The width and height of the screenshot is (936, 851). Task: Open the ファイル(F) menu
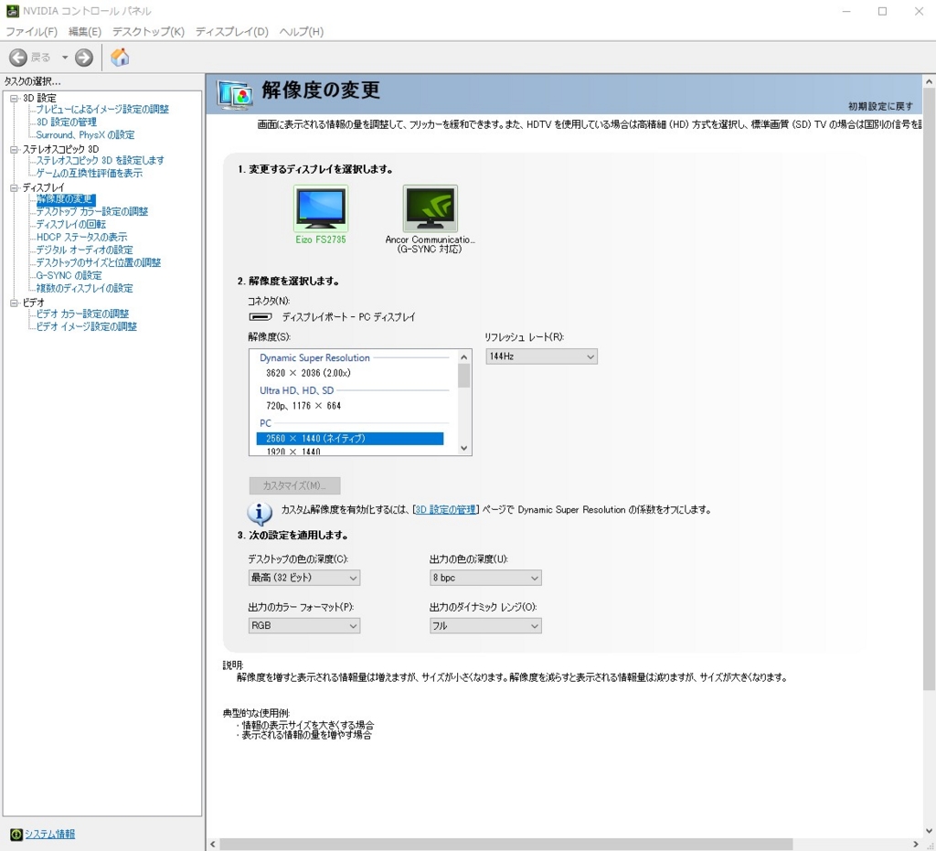pos(32,32)
